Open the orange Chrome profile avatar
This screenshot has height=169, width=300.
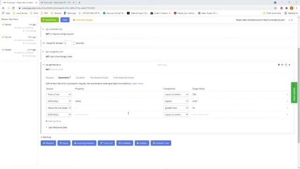[x=292, y=8]
